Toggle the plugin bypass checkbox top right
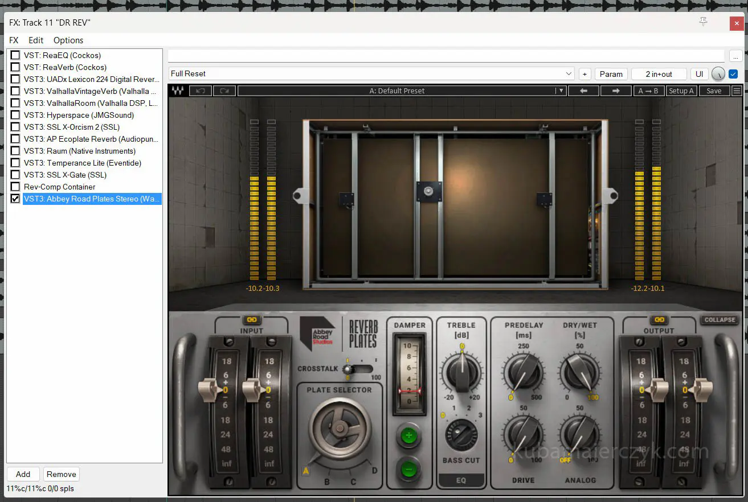This screenshot has height=502, width=748. pos(733,73)
